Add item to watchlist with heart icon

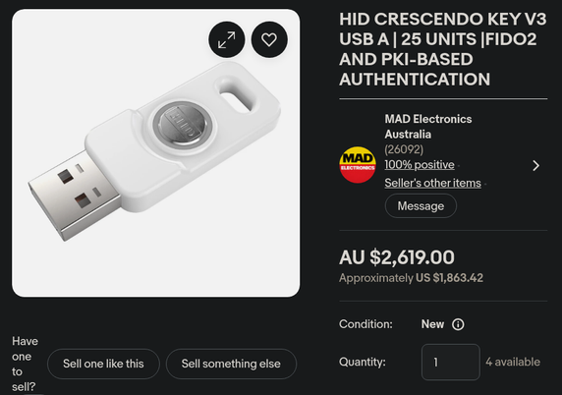269,39
